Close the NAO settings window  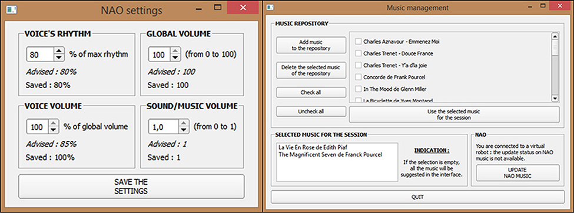[x=243, y=8]
